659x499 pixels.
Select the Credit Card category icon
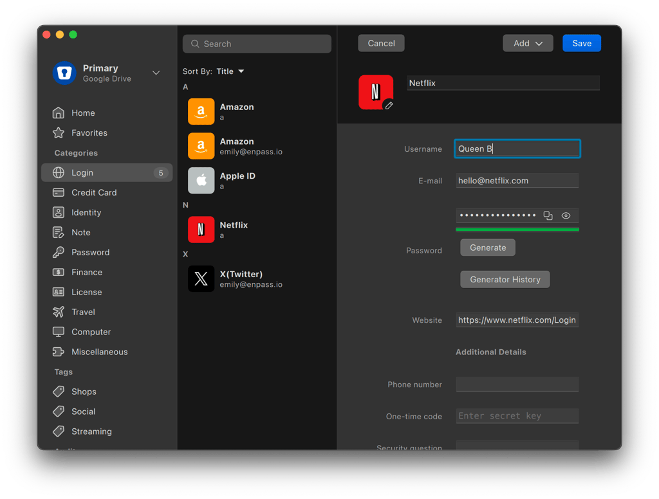[59, 192]
